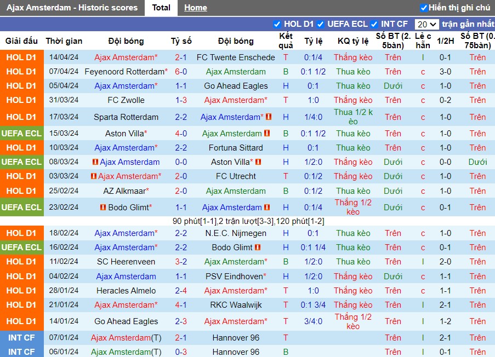Uncheck the INT CF filter checkbox

(374, 24)
